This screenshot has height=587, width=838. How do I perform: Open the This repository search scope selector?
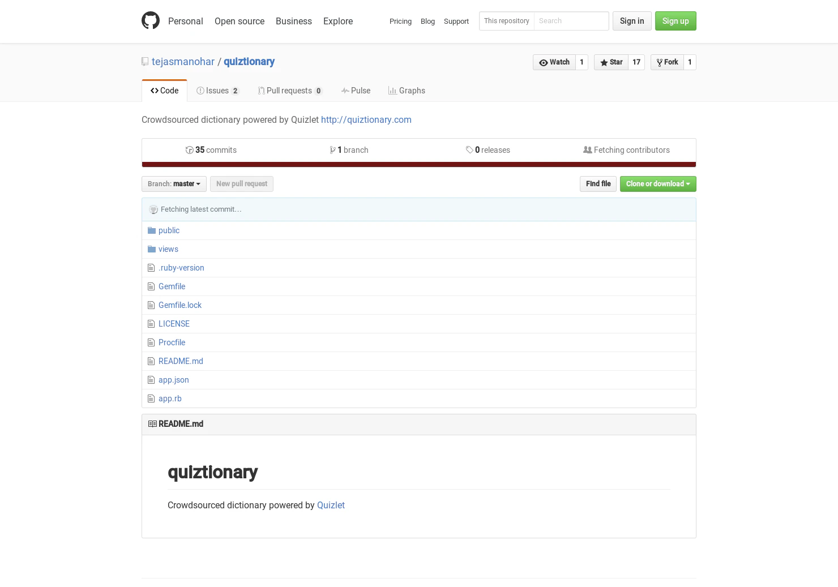coord(506,21)
